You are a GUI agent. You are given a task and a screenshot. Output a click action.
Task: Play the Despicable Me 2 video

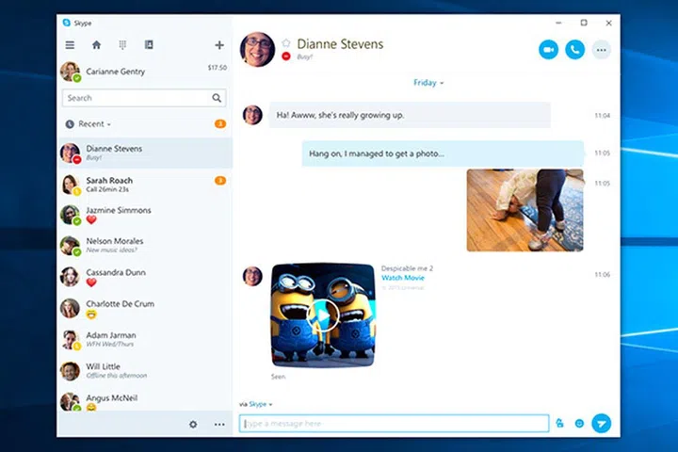pyautogui.click(x=322, y=315)
